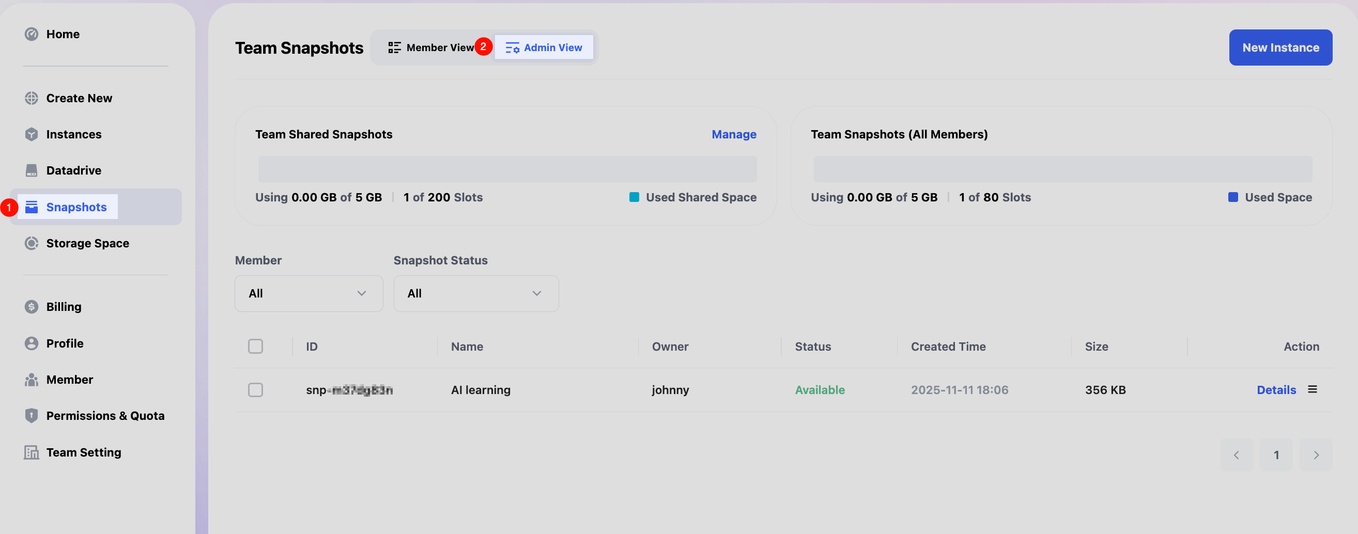Open the hamburger action menu for AI learning
The height and width of the screenshot is (534, 1358).
(1312, 390)
